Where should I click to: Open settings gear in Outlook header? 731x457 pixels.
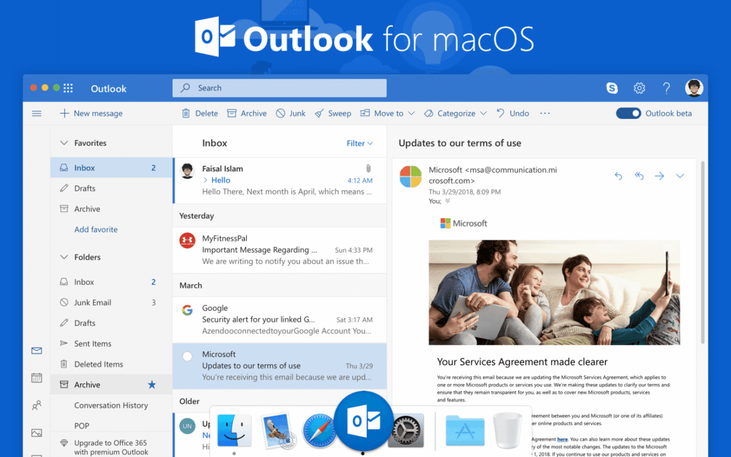pos(639,88)
